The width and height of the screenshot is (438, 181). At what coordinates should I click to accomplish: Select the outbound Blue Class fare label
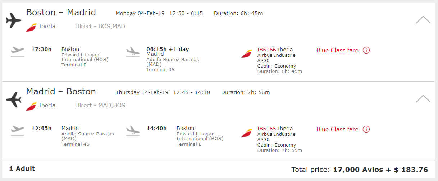(x=337, y=50)
